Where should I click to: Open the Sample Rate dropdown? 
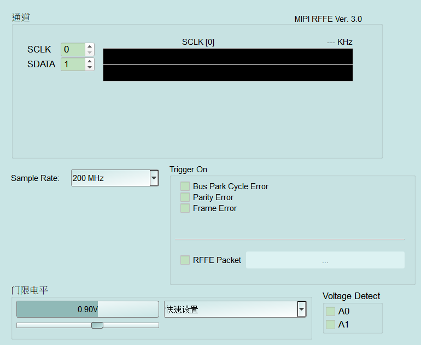[x=115, y=178]
